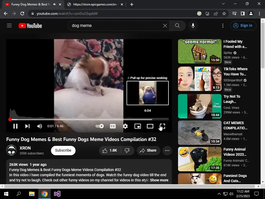This screenshot has width=265, height=199.
Task: Click the page vertical scrollbar
Action: (x=263, y=46)
